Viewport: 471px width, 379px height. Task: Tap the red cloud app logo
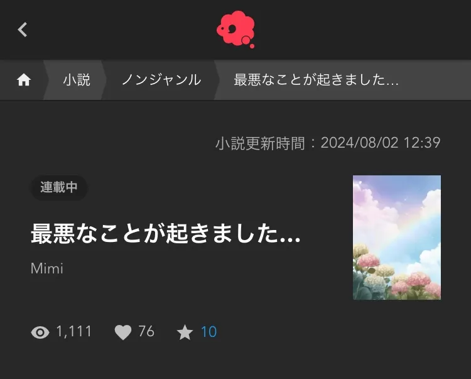click(x=235, y=29)
